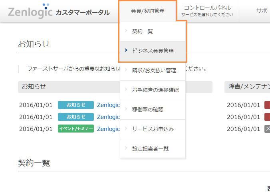Image resolution: width=270 pixels, height=192 pixels.
Task: Open お手続きの進捗確認 menu item
Action: pos(155,90)
